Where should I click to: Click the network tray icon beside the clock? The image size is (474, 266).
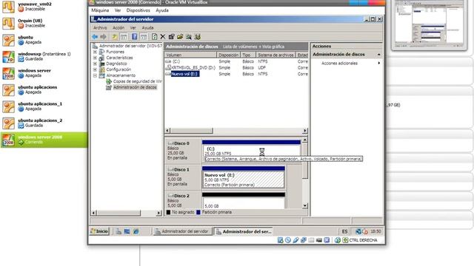point(358,231)
